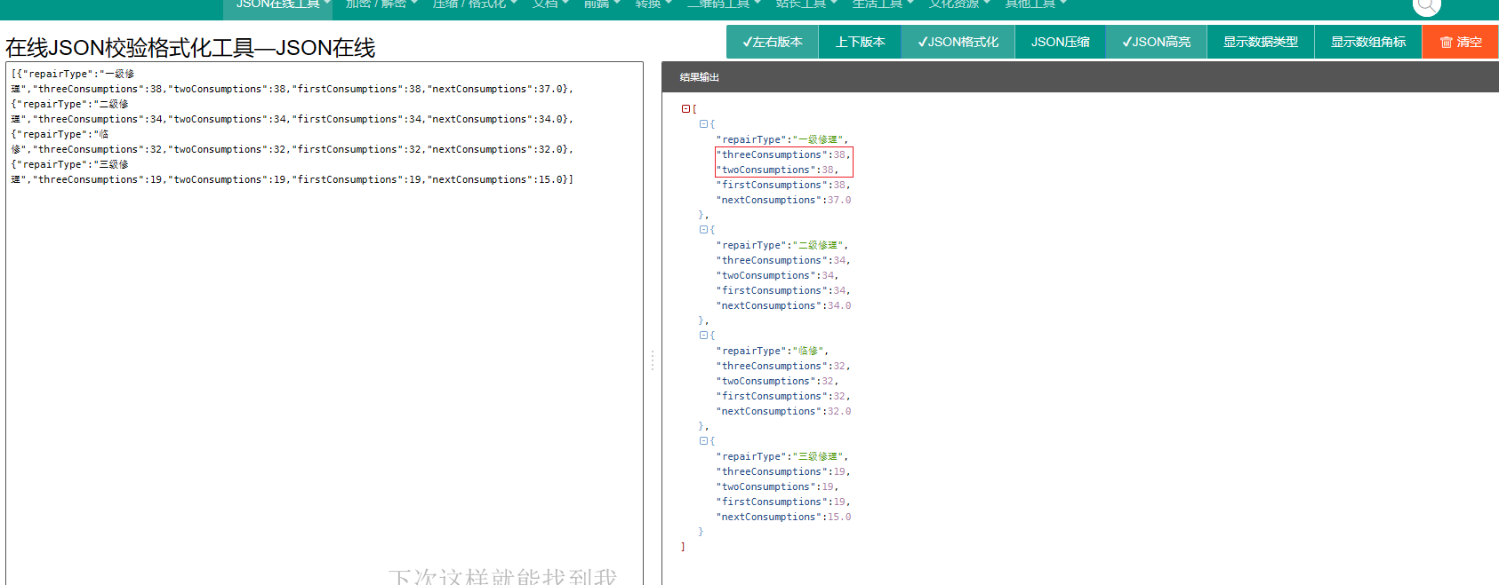Click "twoConsumptions":32 in the output

(x=778, y=381)
